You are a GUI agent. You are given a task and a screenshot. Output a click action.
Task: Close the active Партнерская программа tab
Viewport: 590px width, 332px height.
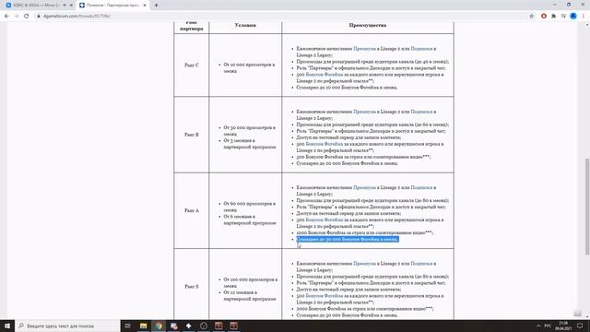(x=145, y=6)
